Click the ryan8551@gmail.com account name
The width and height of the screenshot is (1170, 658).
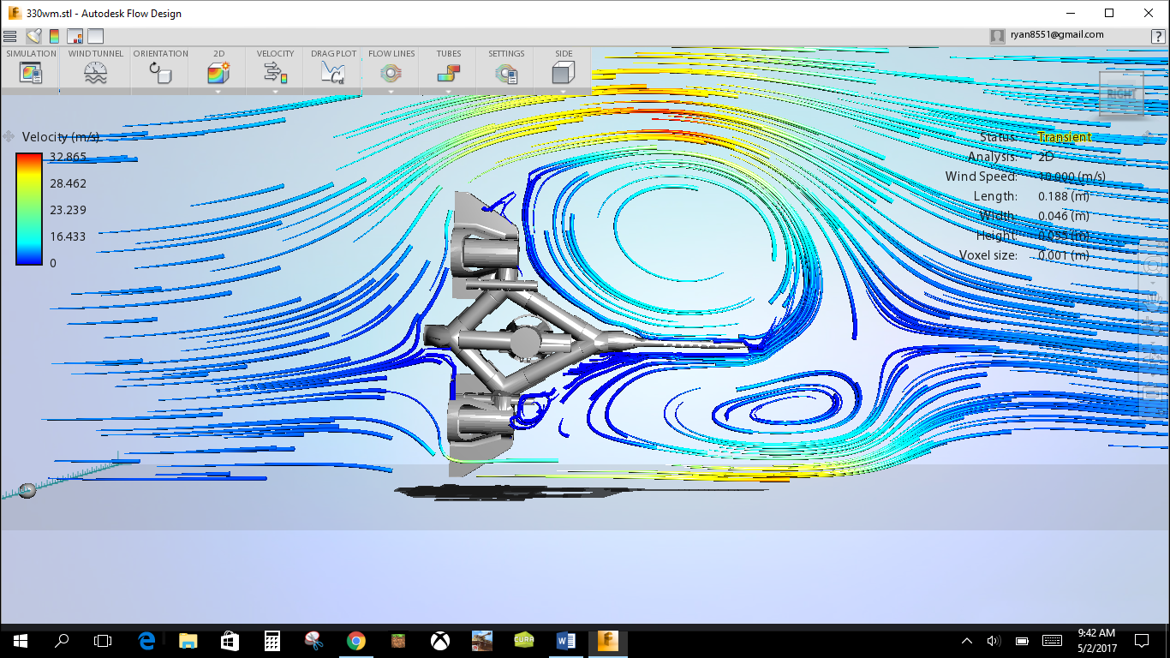[1056, 35]
